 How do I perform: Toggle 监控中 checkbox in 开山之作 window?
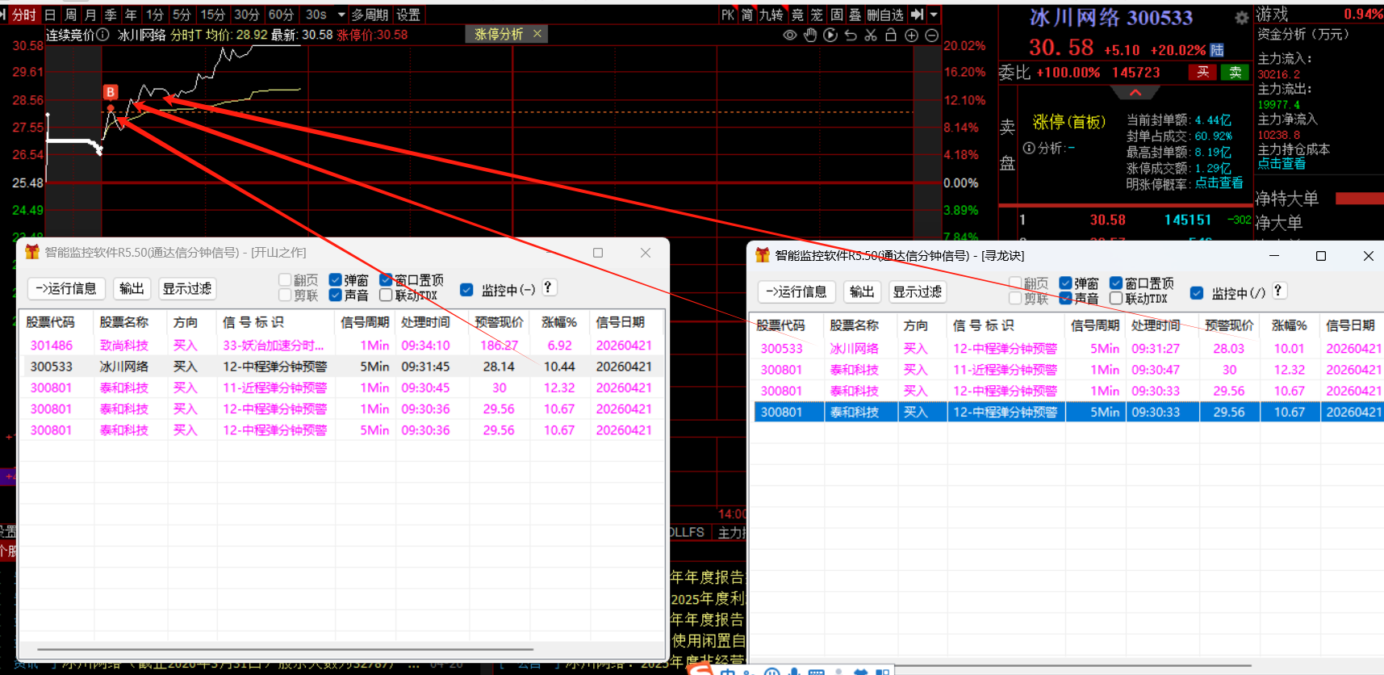tap(466, 290)
